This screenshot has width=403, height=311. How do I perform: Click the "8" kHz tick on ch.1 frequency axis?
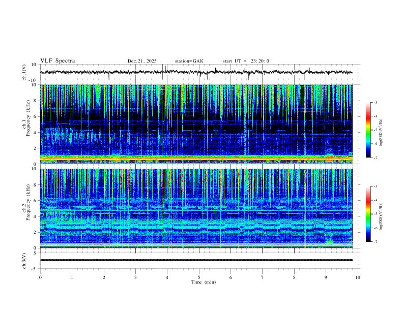click(36, 101)
